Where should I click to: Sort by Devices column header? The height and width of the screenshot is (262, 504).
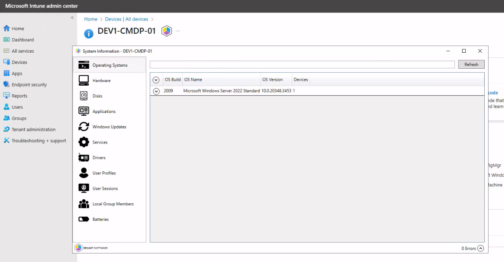[x=301, y=80]
